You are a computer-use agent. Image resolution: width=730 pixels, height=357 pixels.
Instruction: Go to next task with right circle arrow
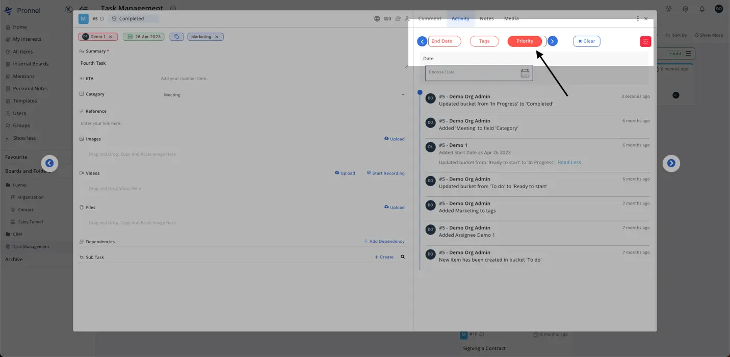click(671, 163)
